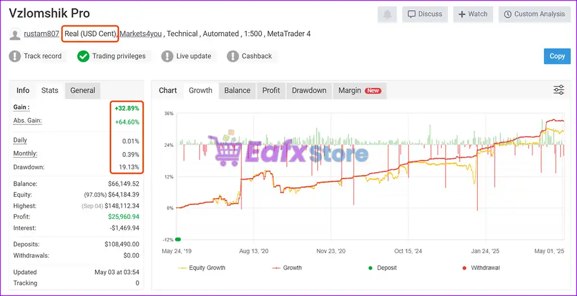Select the Drawdown chart tab

pyautogui.click(x=309, y=91)
